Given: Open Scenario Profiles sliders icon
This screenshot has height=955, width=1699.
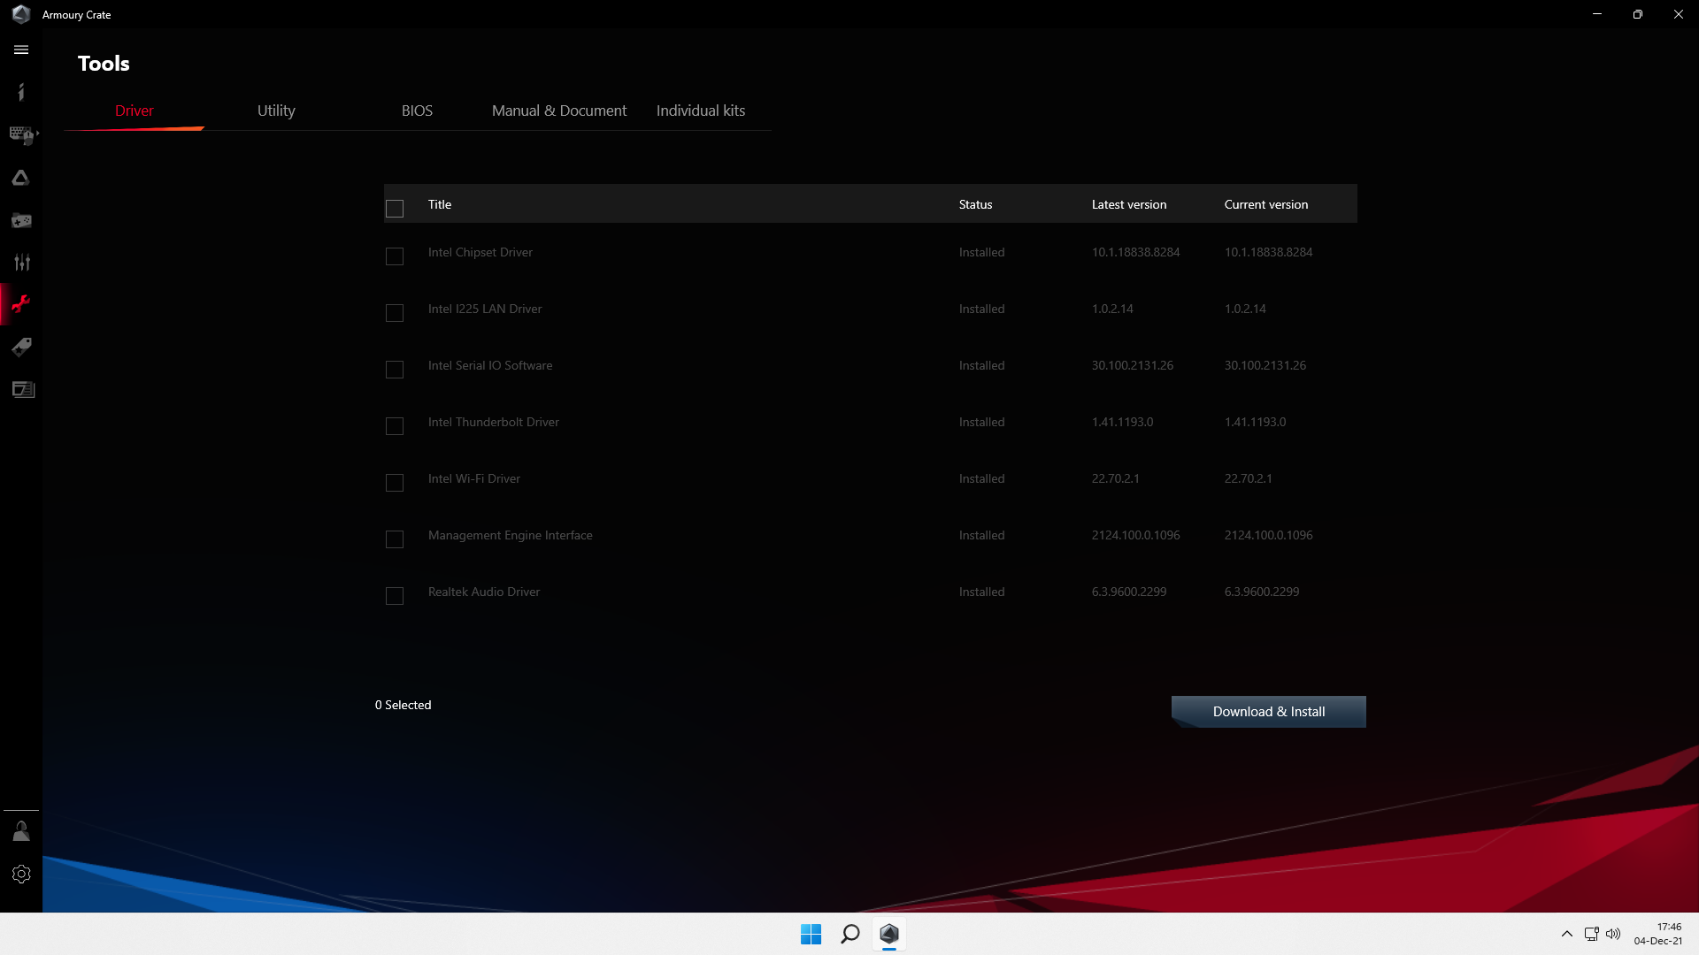Looking at the screenshot, I should [21, 263].
